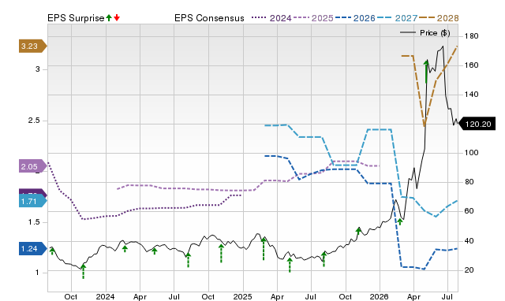This screenshot has width=505, height=301.
Task: Toggle the 2025 EPS consensus legend entry
Action: tap(313, 18)
